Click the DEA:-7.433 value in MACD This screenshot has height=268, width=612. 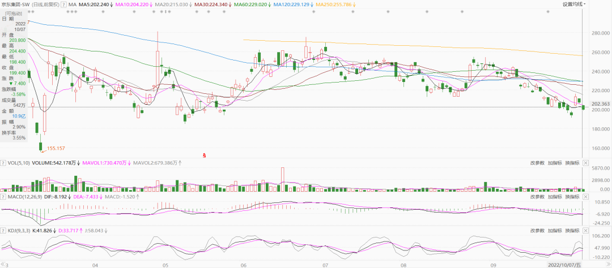[87, 197]
